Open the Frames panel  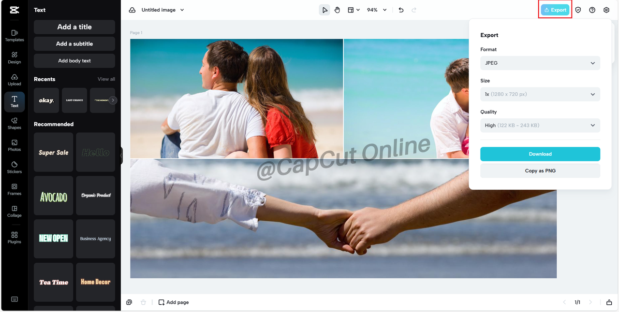pos(15,189)
